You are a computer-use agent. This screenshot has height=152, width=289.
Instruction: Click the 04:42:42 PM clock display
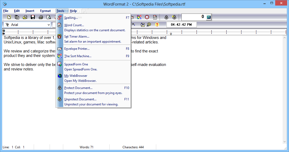point(181,25)
